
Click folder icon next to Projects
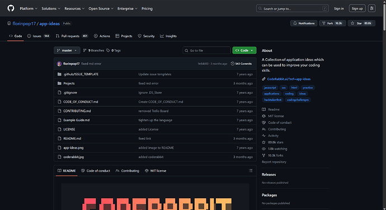click(x=59, y=83)
